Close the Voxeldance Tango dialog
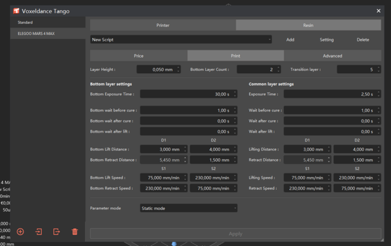The image size is (391, 246). coord(378,10)
